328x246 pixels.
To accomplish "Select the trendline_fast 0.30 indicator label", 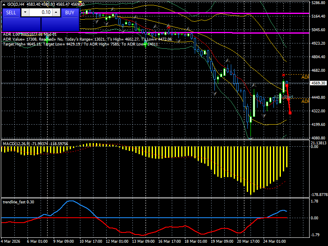I will tap(18, 202).
